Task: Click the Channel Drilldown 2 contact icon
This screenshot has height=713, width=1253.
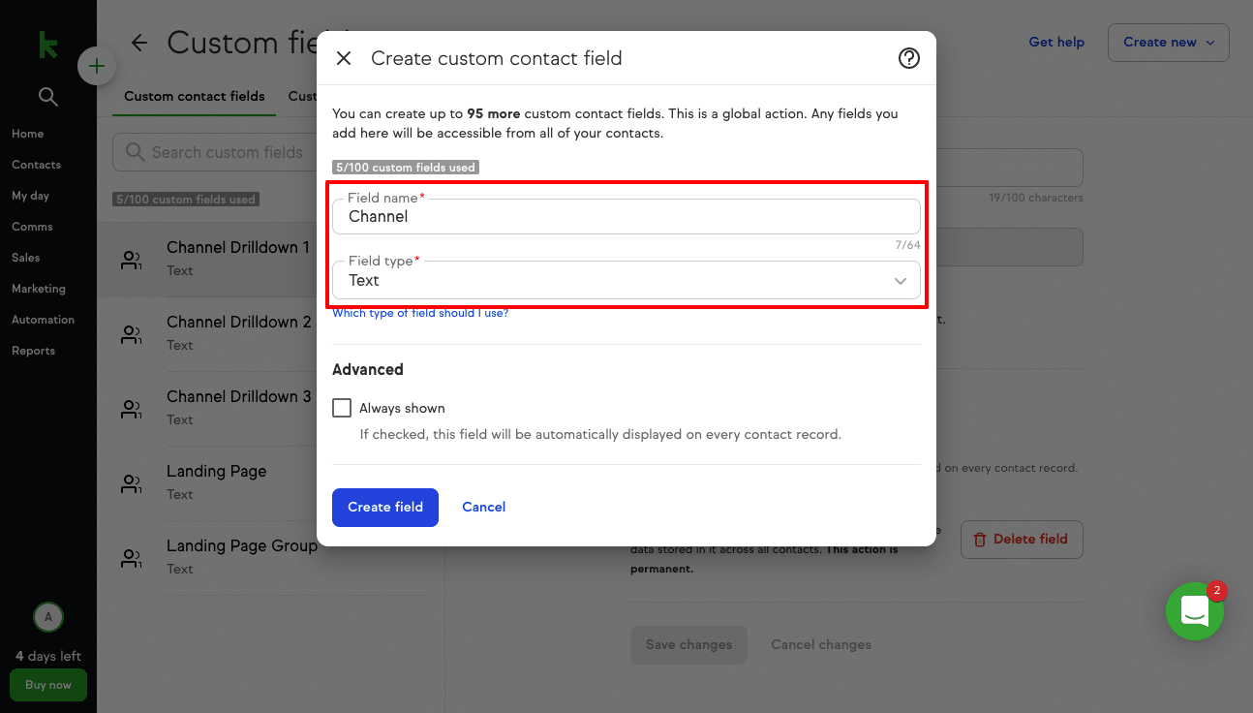Action: 131,334
